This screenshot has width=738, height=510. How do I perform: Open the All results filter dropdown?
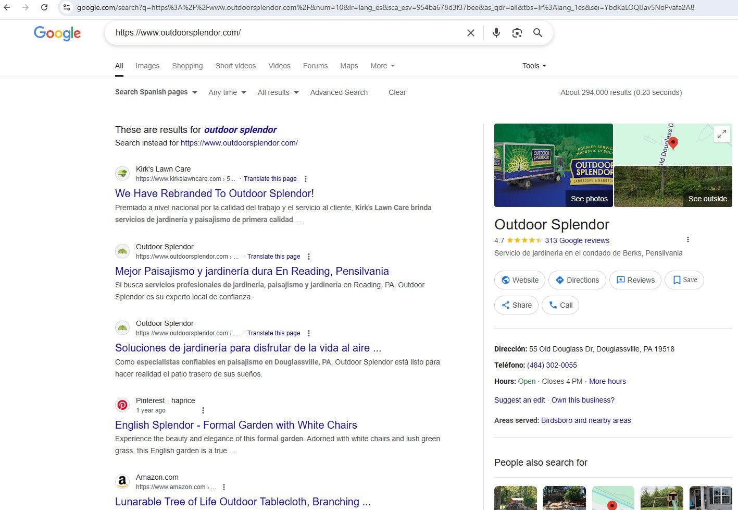(278, 92)
